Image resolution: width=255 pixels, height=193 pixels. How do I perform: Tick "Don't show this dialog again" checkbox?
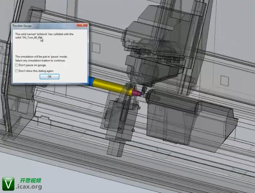tap(16, 71)
